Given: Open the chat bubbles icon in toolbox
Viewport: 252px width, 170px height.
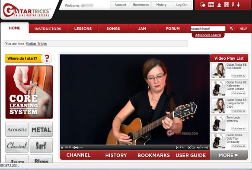Looking at the screenshot, I should click(202, 5).
